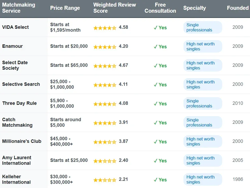Sort by Matchmaking Service column header
The width and height of the screenshot is (250, 188).
coord(18,8)
